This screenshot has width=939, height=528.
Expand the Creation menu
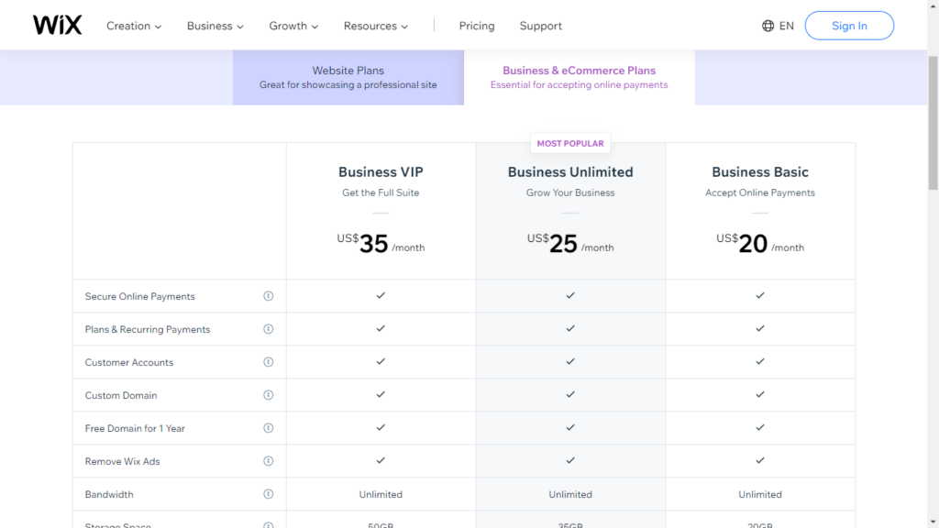pyautogui.click(x=134, y=26)
